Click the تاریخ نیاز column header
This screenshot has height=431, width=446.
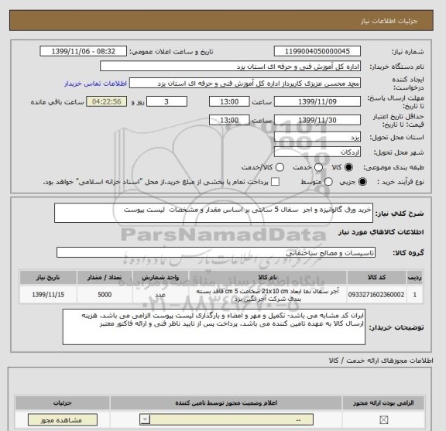coord(48,277)
